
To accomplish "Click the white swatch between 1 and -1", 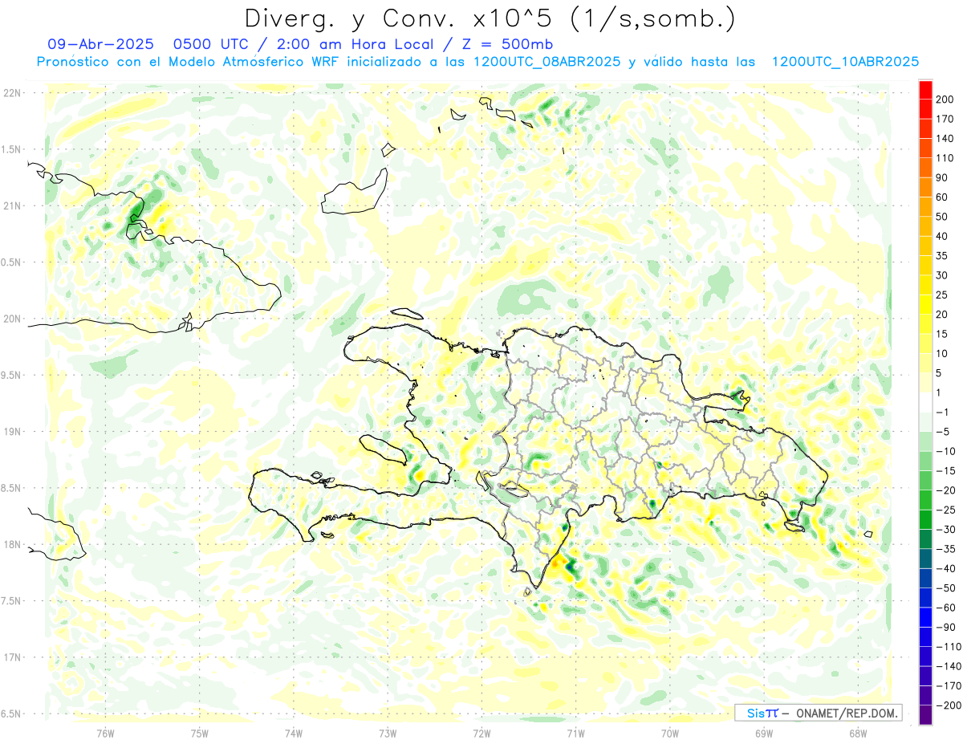I will 924,402.
